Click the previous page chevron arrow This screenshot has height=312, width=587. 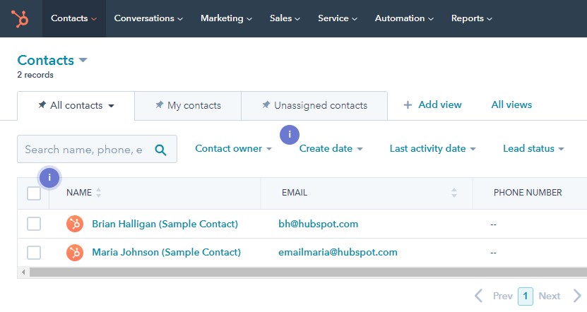coord(478,296)
